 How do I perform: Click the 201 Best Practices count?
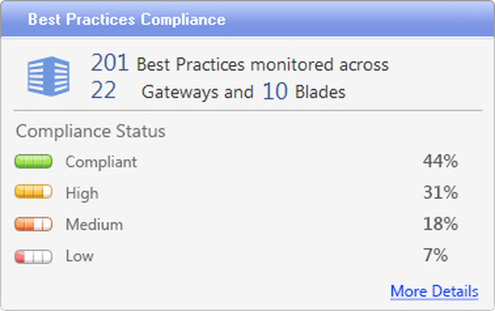(110, 63)
